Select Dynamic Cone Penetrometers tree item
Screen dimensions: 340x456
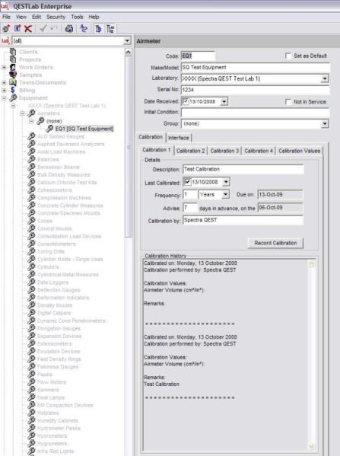(71, 320)
